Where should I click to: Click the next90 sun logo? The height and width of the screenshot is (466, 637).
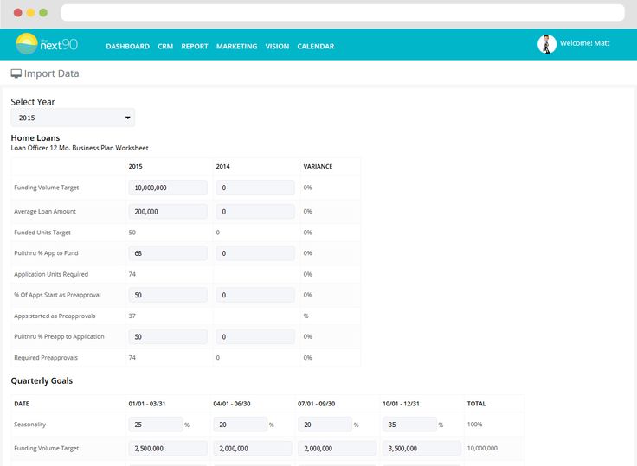point(27,44)
